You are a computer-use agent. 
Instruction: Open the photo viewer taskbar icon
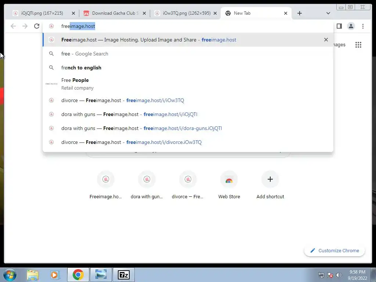tap(101, 275)
